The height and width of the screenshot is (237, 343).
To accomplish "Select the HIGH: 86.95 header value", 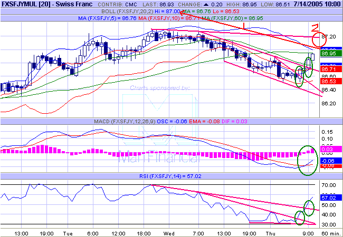I will coord(243,4).
